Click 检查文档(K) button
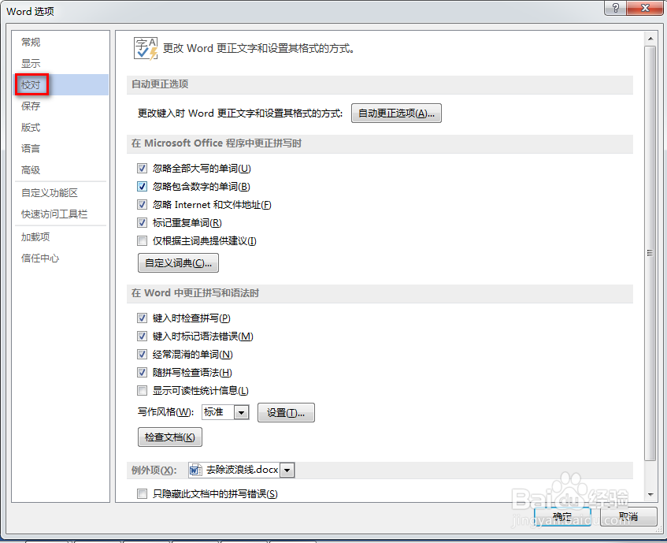This screenshot has height=543, width=667. pyautogui.click(x=170, y=437)
